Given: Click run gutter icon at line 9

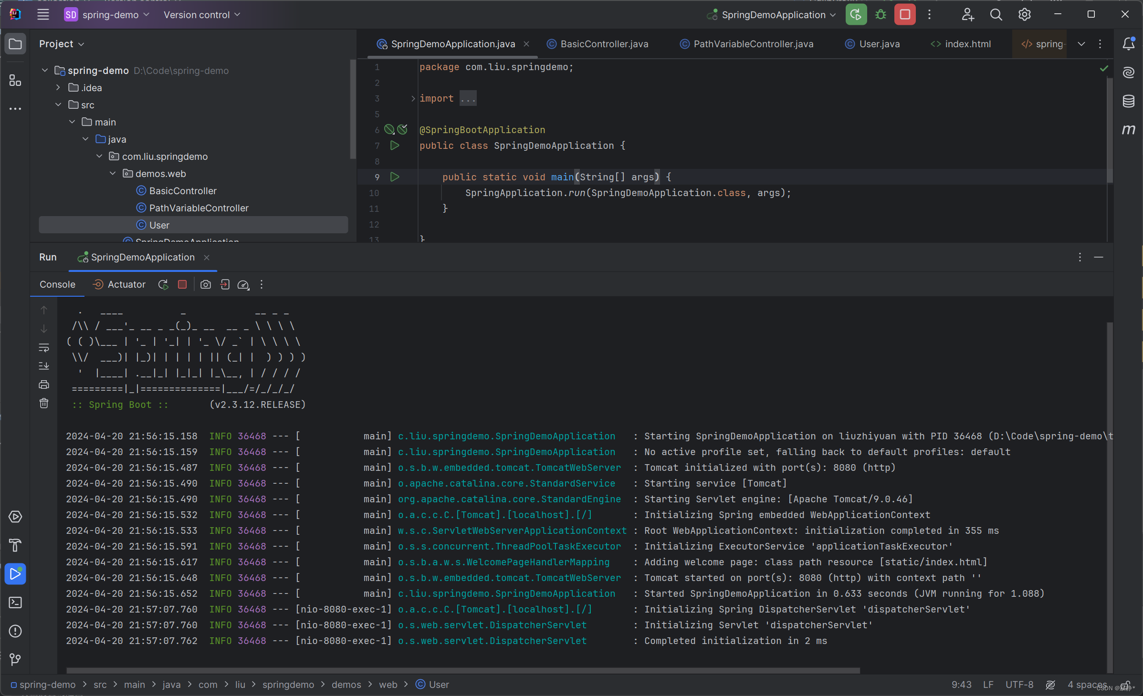Looking at the screenshot, I should [395, 177].
